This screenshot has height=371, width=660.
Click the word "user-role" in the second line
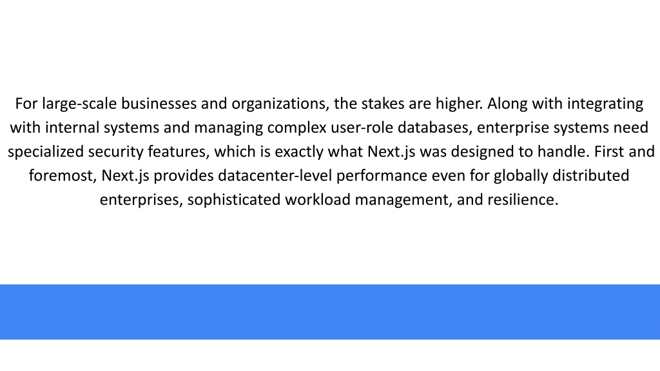point(362,128)
